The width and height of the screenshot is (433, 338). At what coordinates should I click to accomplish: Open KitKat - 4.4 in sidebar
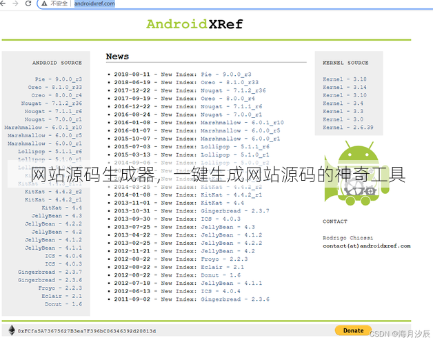click(x=61, y=207)
